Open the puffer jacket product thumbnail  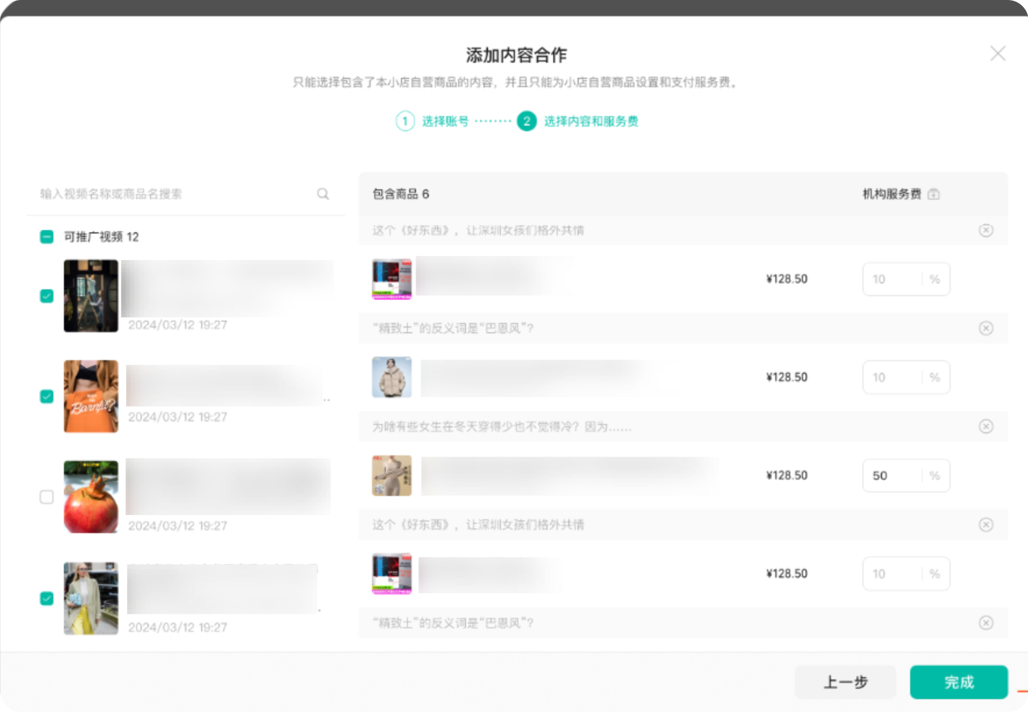392,377
